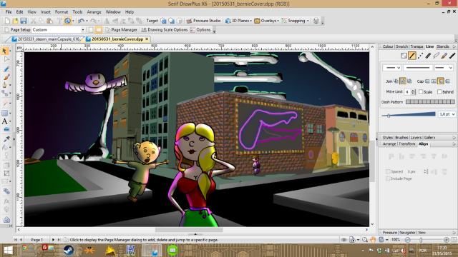The height and width of the screenshot is (257, 458).
Task: Toggle the Include Page checkbox
Action: [388, 178]
